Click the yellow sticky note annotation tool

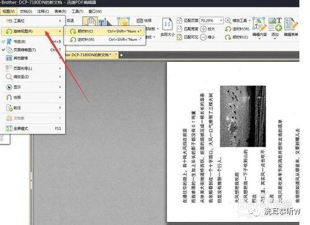tap(123, 22)
